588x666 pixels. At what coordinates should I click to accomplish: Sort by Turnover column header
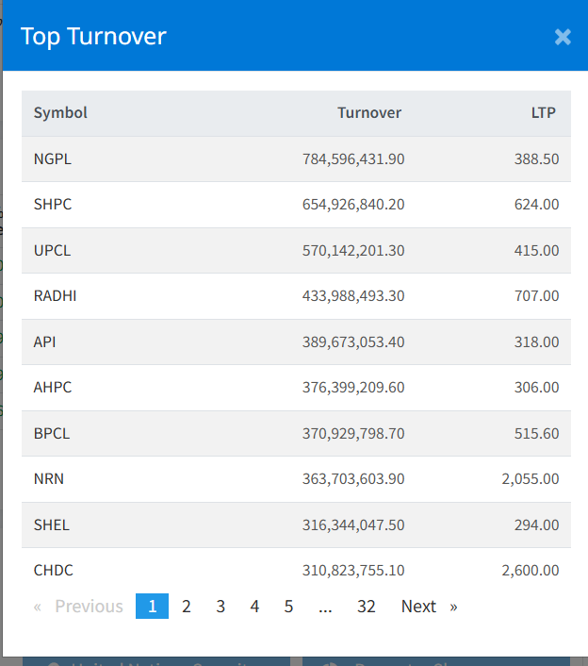pos(369,113)
